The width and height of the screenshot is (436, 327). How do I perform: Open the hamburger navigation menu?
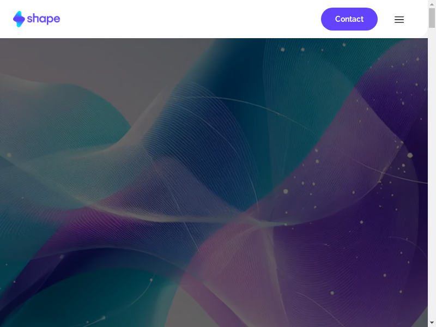pos(399,19)
